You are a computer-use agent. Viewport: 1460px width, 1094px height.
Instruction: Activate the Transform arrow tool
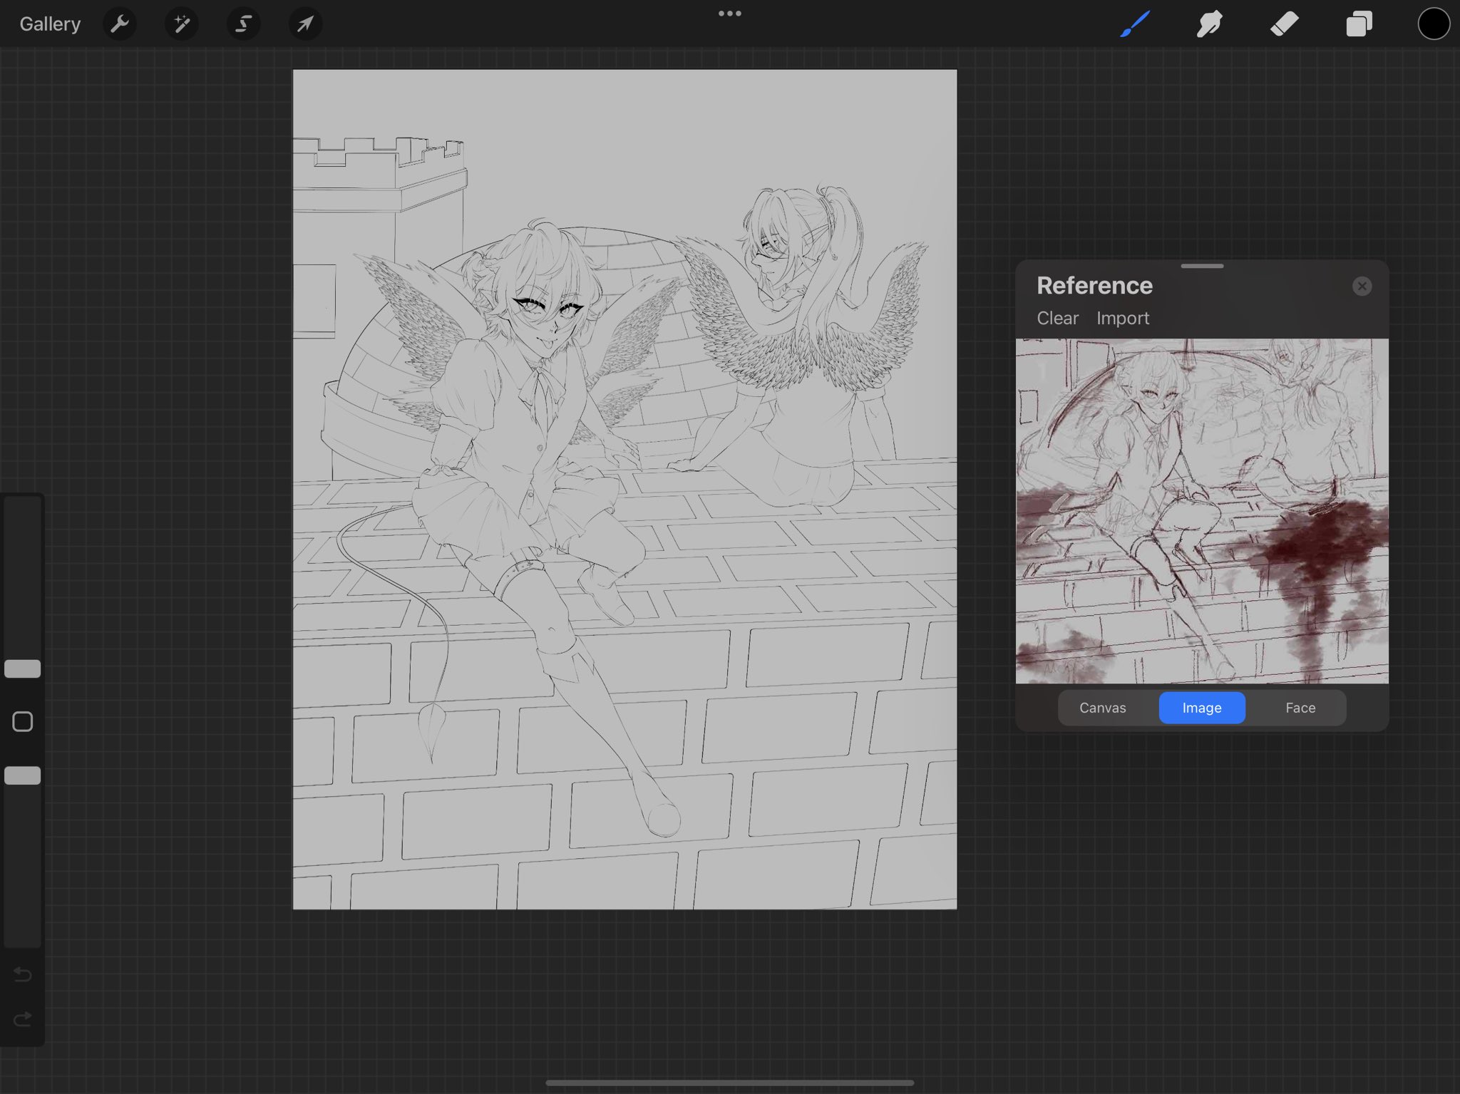pos(305,24)
